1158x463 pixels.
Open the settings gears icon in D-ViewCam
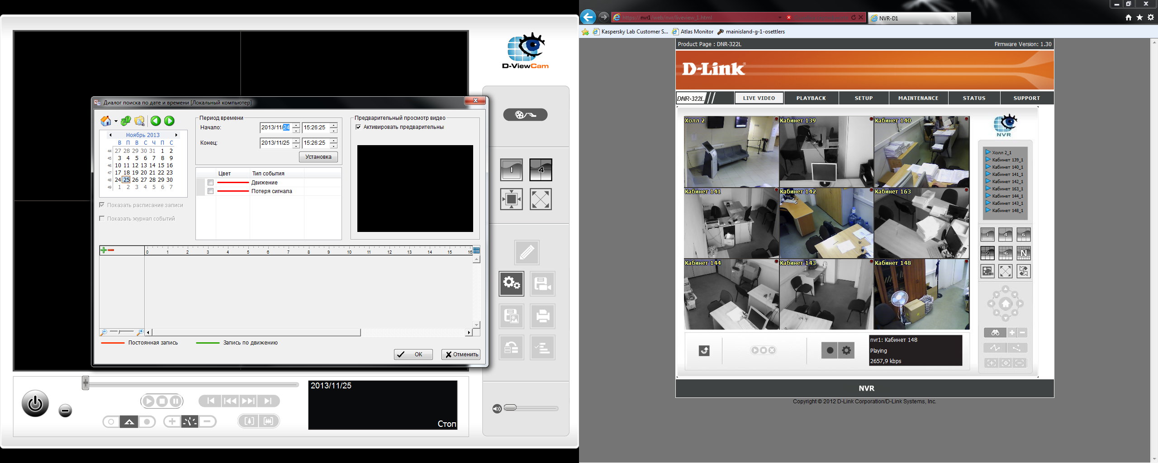[x=512, y=283]
